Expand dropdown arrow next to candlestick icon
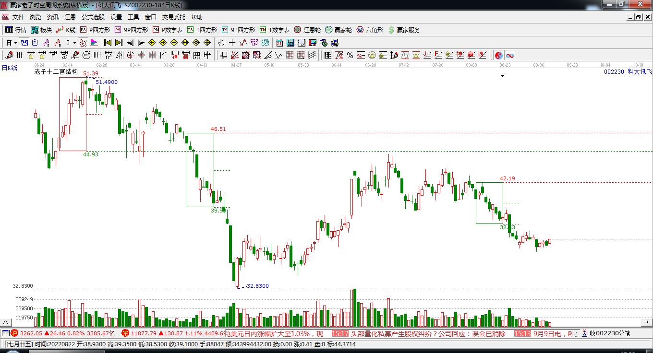The height and width of the screenshot is (353, 653). coord(75,43)
